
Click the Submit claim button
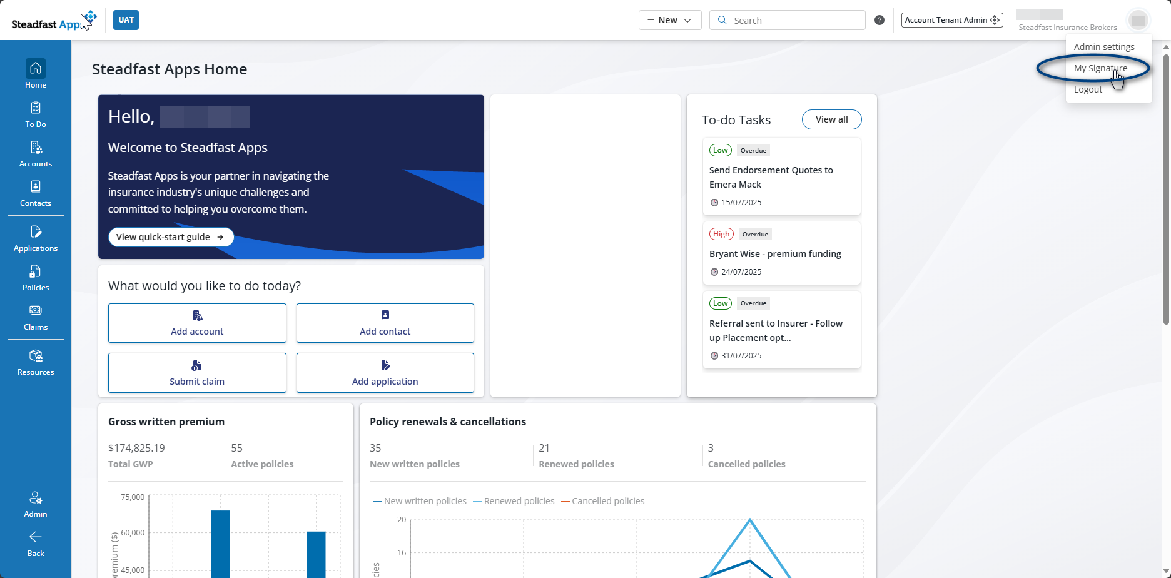click(197, 373)
